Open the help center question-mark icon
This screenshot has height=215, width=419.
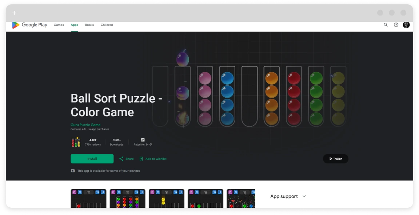point(396,25)
